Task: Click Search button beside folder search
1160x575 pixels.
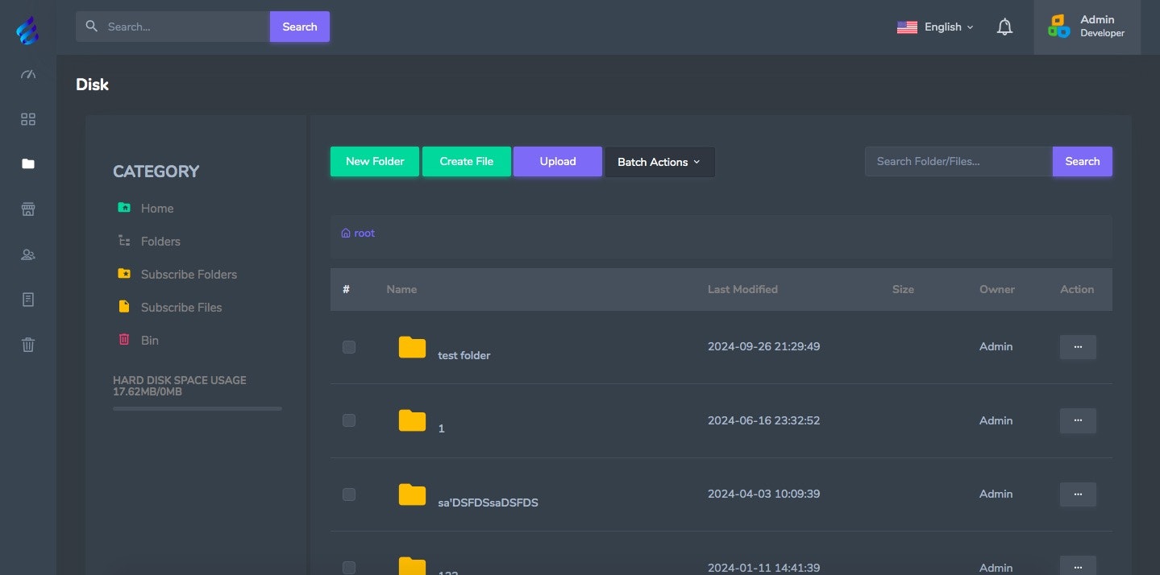Action: [x=1083, y=161]
